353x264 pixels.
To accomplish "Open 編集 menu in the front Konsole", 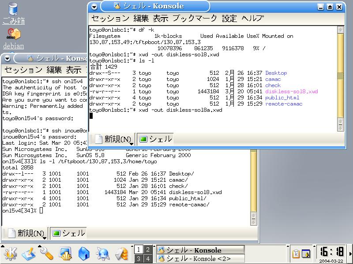I will tap(141, 18).
